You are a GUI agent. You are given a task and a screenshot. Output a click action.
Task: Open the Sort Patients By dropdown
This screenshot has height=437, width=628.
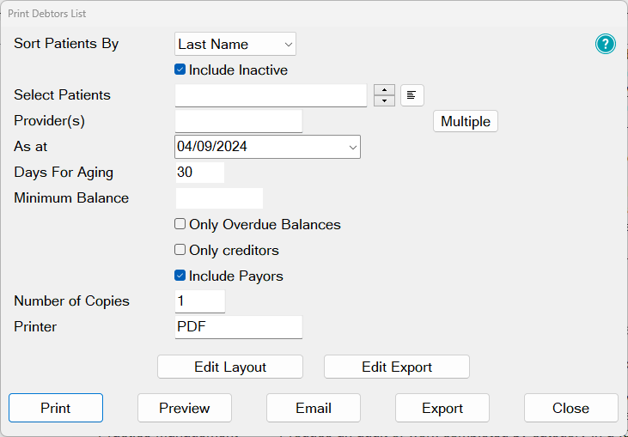[x=235, y=44]
